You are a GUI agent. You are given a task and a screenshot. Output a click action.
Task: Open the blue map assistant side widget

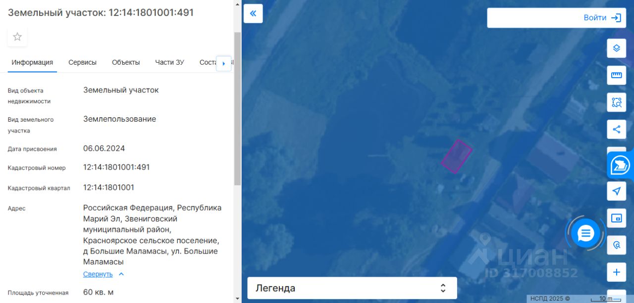[620, 165]
